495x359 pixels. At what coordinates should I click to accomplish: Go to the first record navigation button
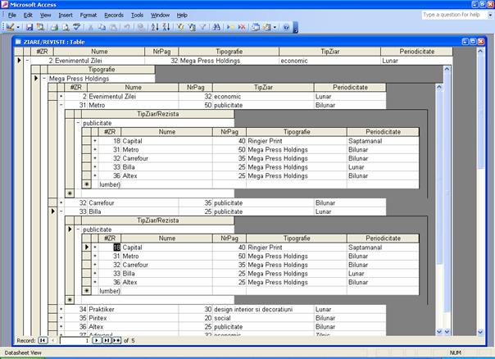pyautogui.click(x=43, y=340)
